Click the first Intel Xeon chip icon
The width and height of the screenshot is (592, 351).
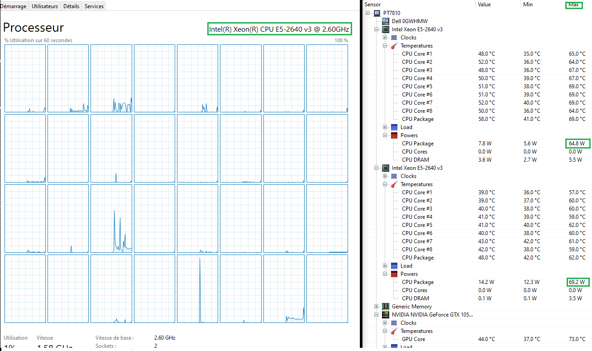pos(386,29)
